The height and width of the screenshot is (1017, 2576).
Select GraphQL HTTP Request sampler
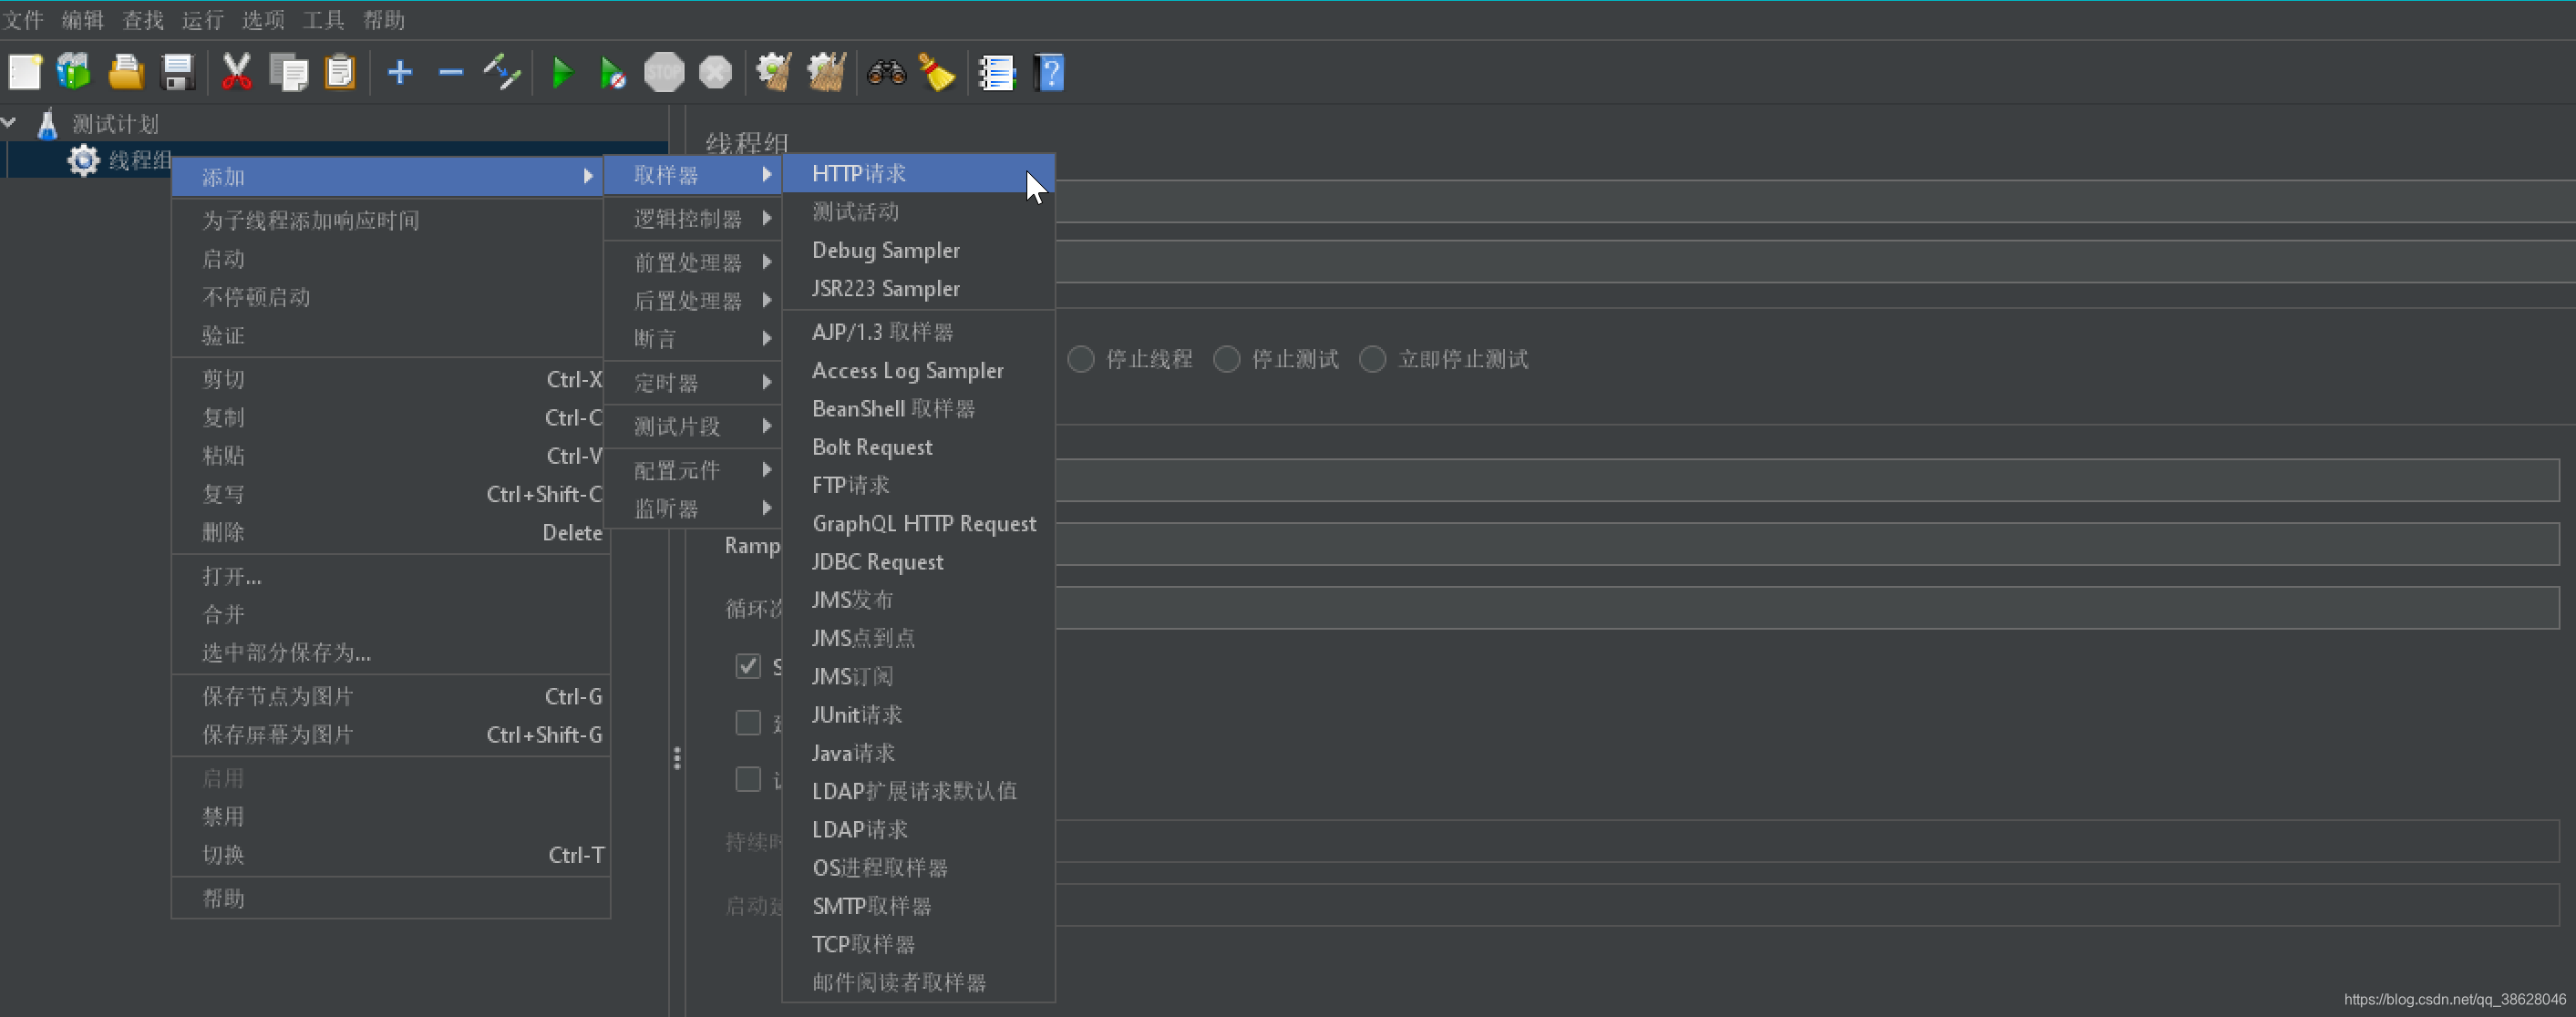click(923, 522)
